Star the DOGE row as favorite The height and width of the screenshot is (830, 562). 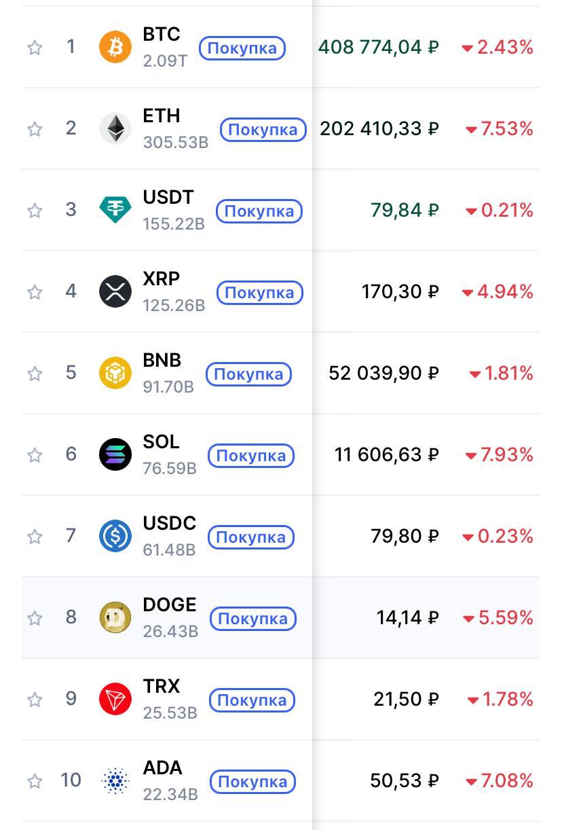tap(35, 618)
